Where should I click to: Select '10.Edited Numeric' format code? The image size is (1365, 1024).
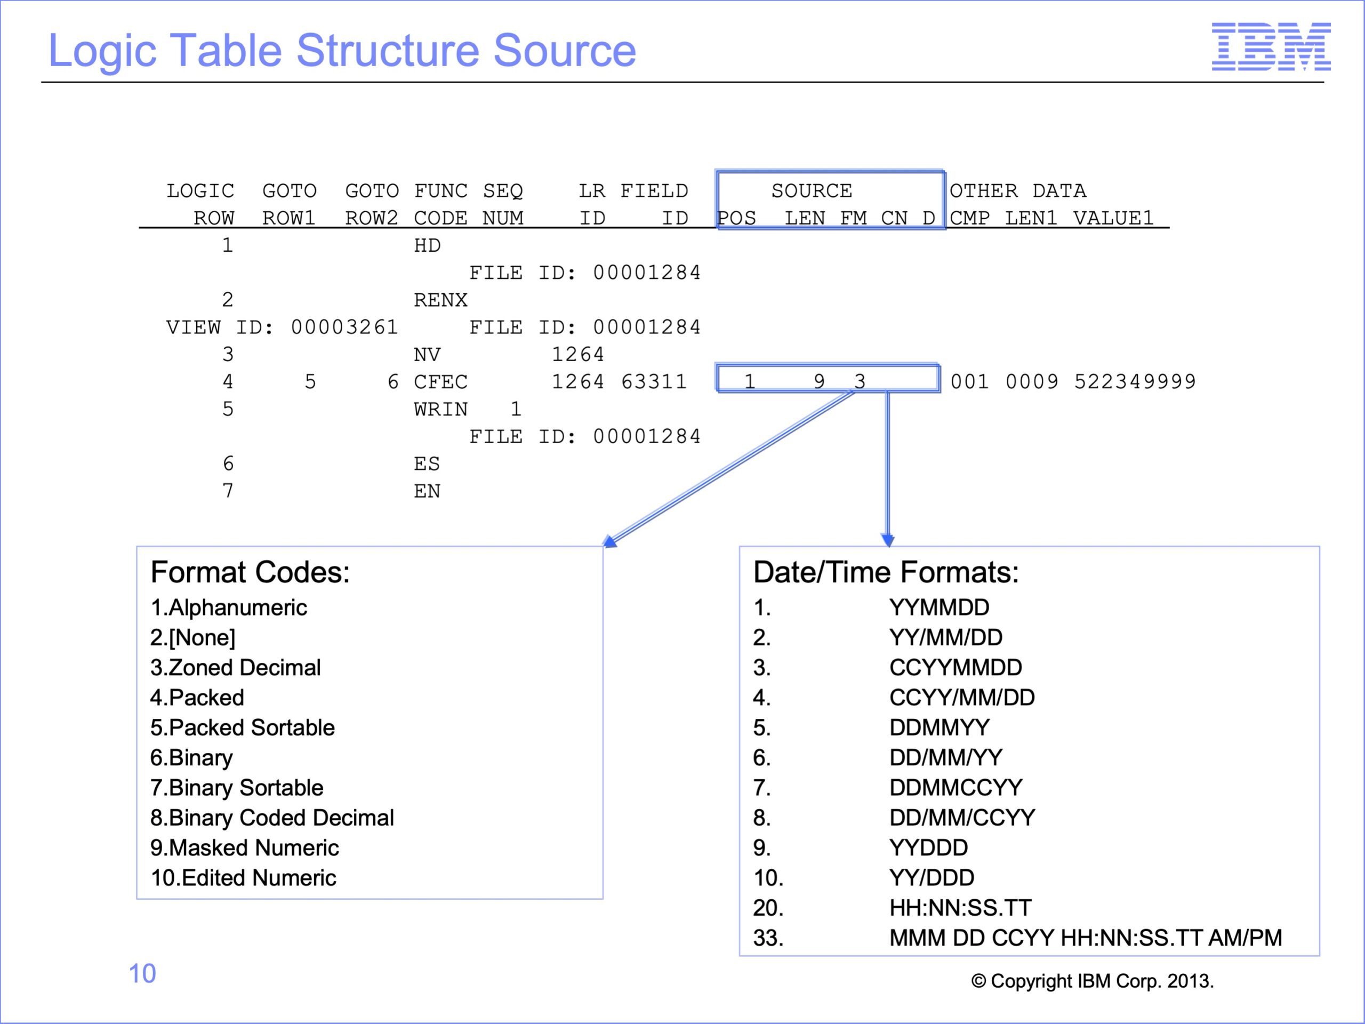(243, 878)
